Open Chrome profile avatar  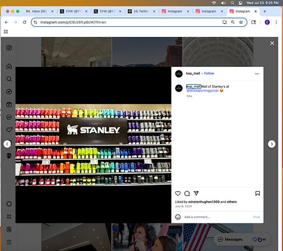[x=267, y=22]
